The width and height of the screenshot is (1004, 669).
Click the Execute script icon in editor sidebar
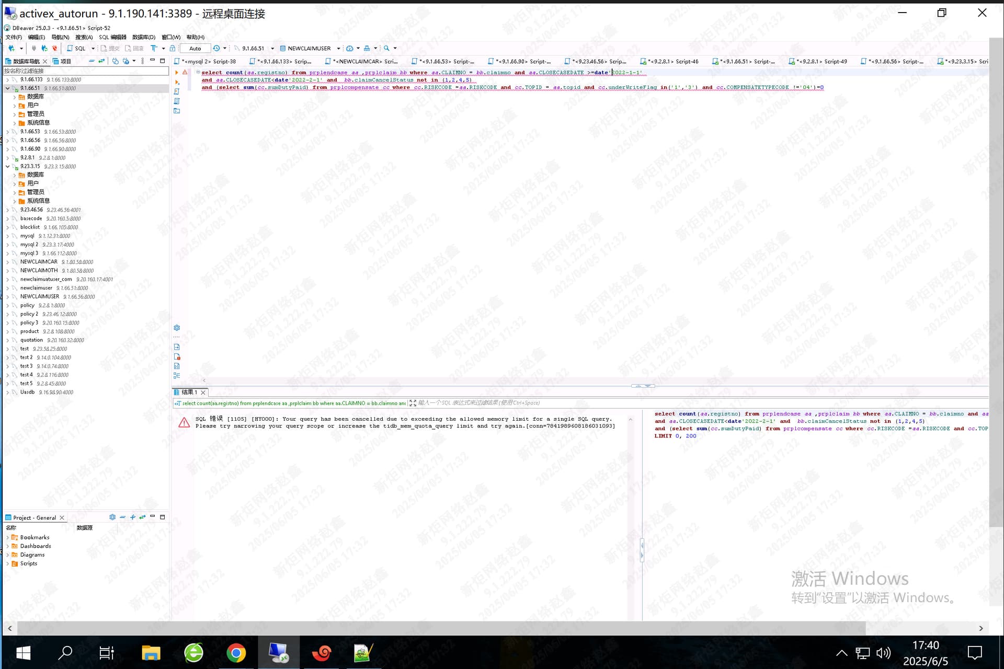(x=177, y=91)
